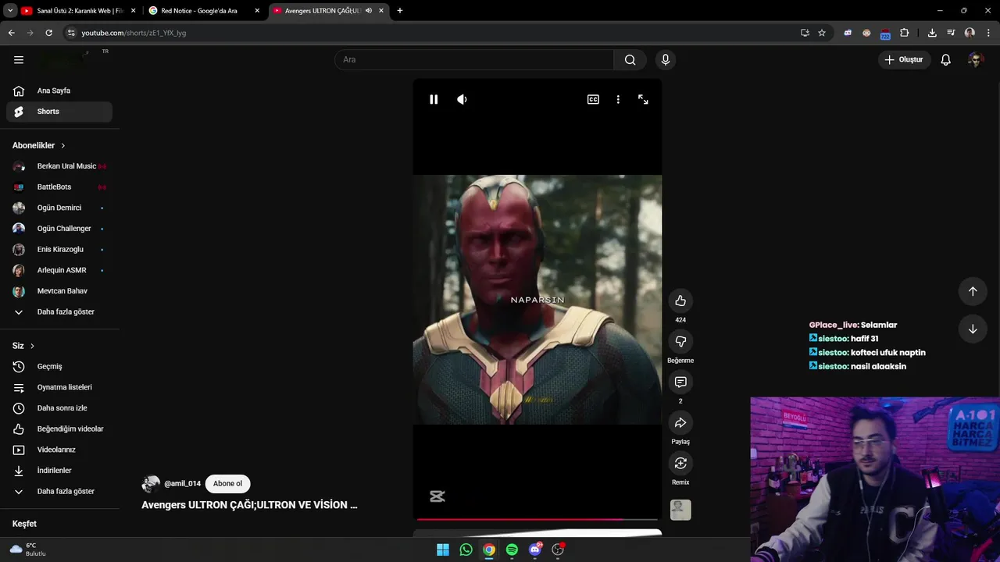Start voice search with microphone icon
The height and width of the screenshot is (562, 1000).
(x=666, y=59)
